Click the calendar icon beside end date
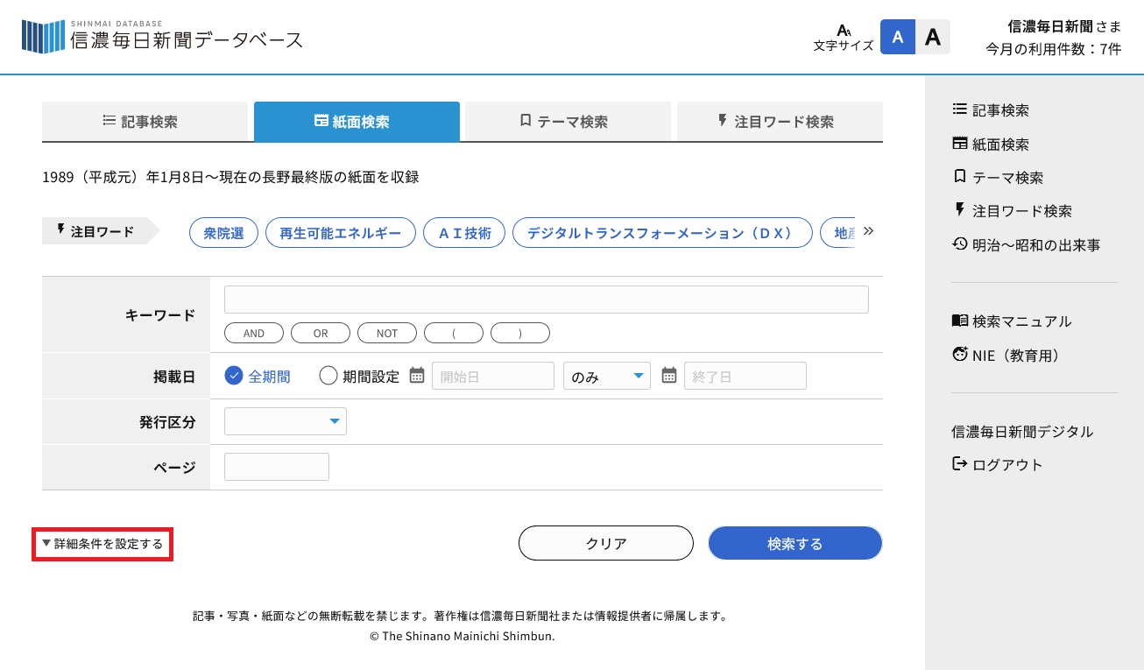 pos(669,376)
